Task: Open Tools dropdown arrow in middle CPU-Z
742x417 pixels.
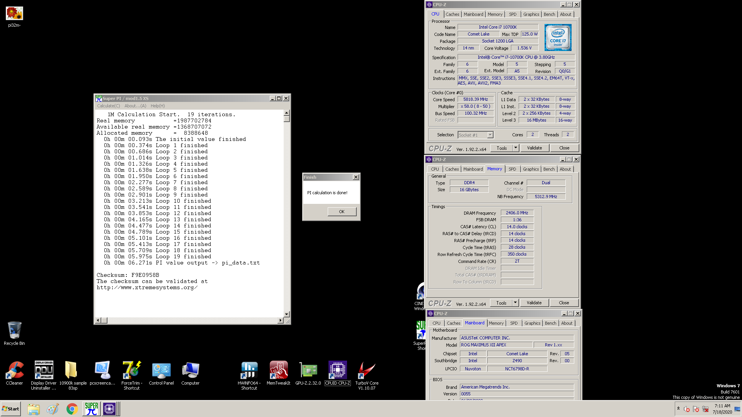Action: (x=515, y=303)
